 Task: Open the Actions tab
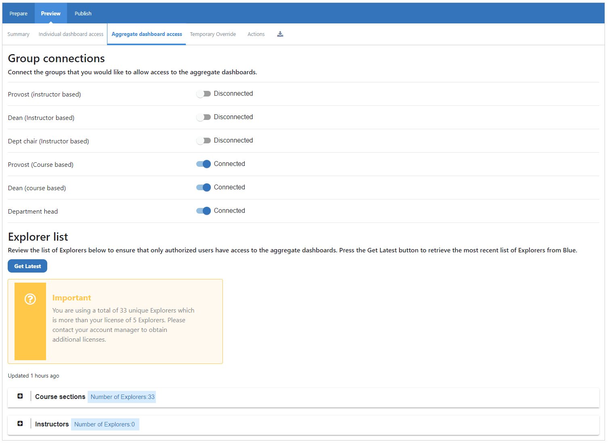pyautogui.click(x=256, y=34)
